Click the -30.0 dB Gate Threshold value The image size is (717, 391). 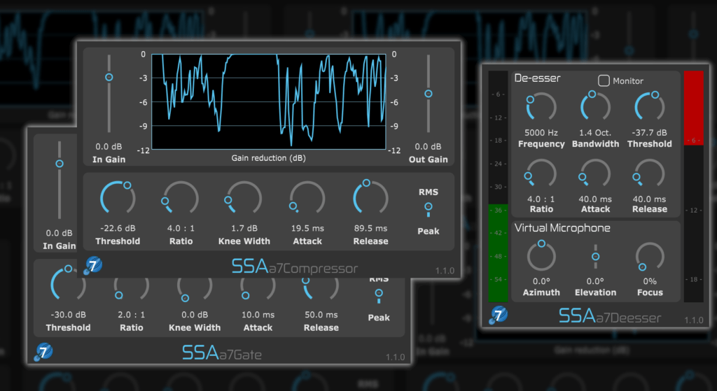pos(68,315)
